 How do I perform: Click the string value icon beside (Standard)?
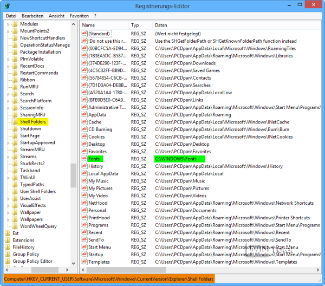(x=84, y=34)
